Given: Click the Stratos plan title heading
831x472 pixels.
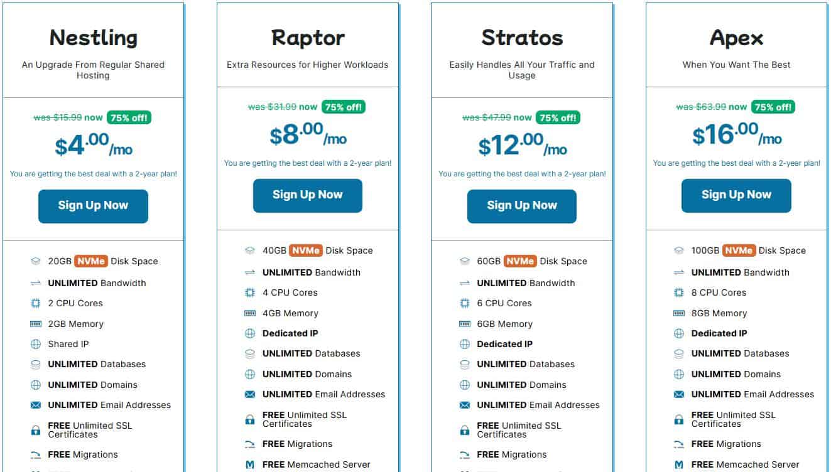Looking at the screenshot, I should (522, 38).
